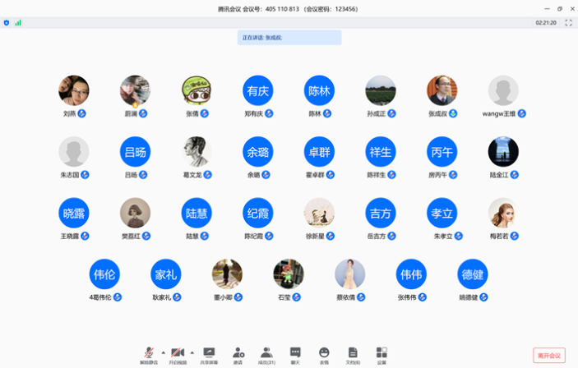Viewport: 578px width, 368px height.
Task: Check the green network signal indicator
Action: click(18, 23)
